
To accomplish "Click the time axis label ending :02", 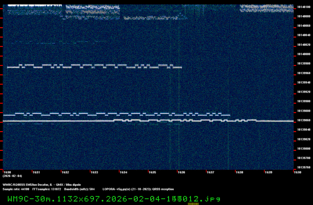I will coord(65,172).
